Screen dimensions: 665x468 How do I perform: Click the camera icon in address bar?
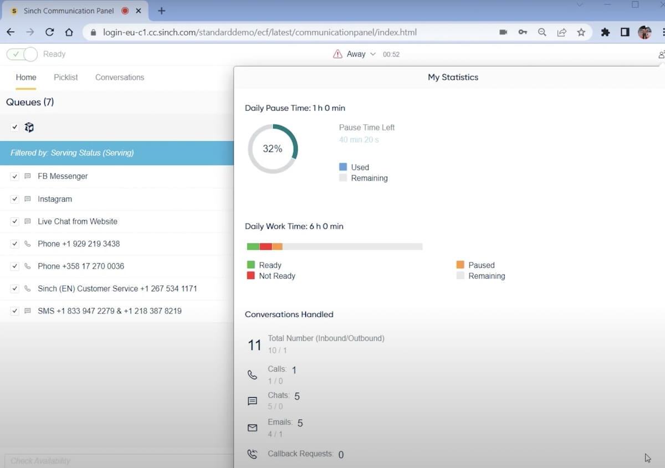point(503,32)
